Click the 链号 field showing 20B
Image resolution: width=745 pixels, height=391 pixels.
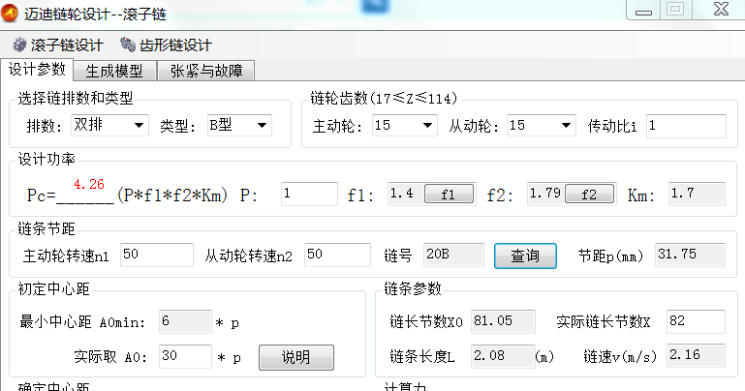point(453,255)
